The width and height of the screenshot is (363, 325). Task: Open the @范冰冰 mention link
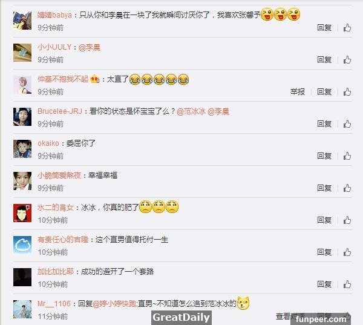click(191, 111)
